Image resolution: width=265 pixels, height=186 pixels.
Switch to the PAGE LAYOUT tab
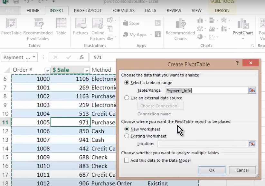point(88,11)
